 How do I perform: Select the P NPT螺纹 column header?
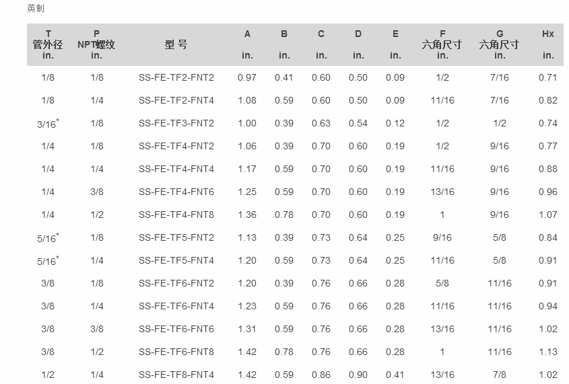96,44
